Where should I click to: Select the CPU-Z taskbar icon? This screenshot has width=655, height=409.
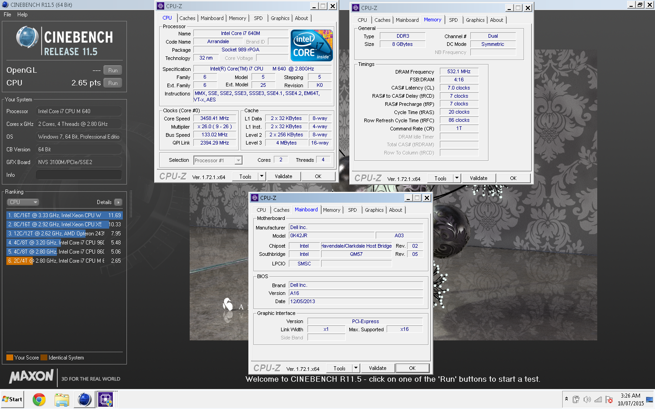coord(106,399)
